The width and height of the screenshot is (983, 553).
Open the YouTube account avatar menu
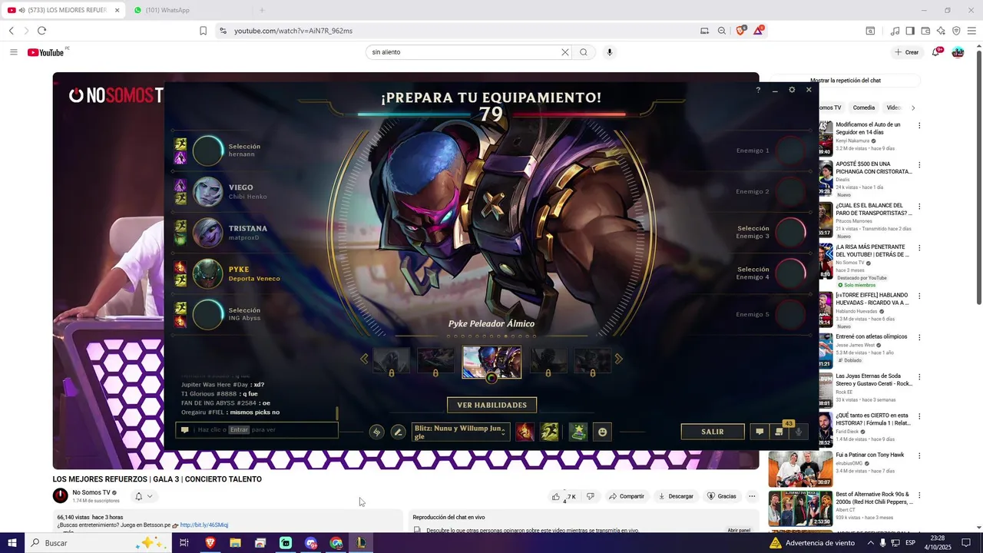pyautogui.click(x=958, y=52)
